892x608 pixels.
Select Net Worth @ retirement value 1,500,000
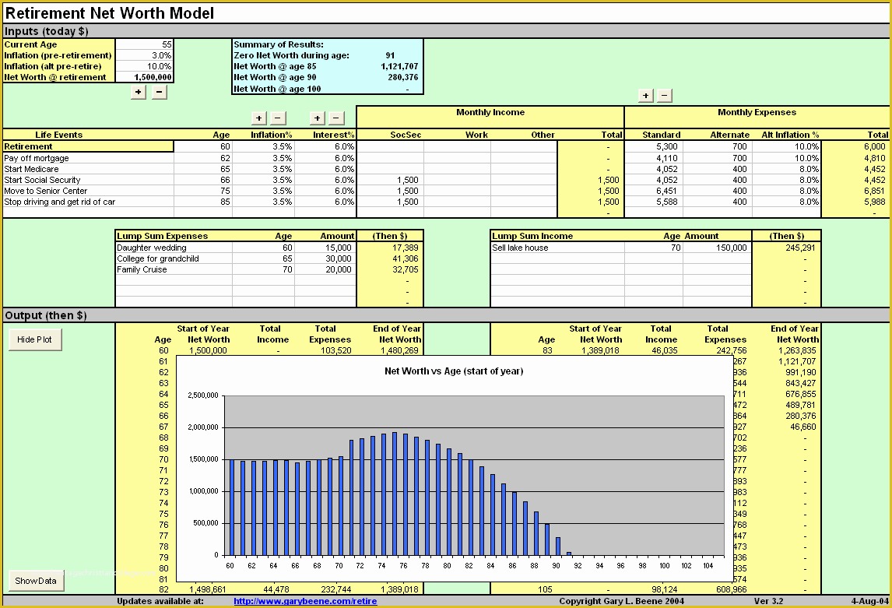click(145, 77)
